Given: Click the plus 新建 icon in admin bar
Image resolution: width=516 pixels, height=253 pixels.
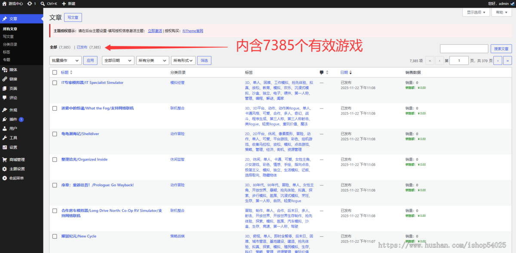Looking at the screenshot, I should point(64,3).
